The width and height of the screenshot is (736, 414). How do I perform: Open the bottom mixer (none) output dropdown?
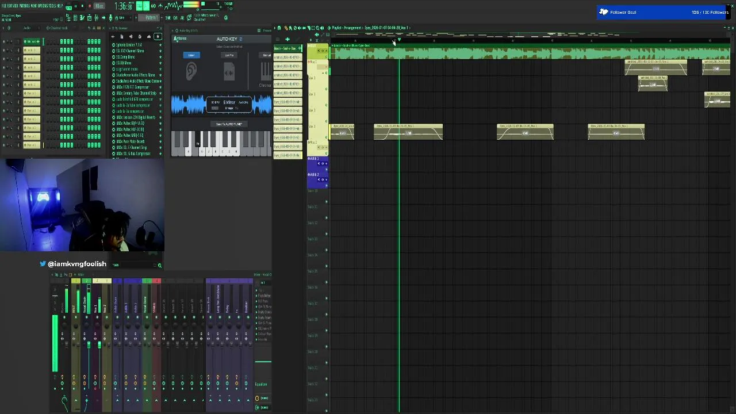264,407
